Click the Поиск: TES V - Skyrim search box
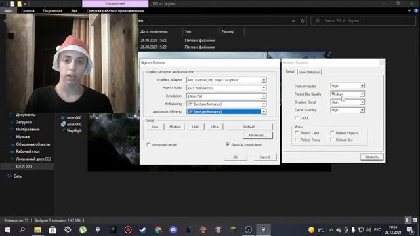 (363, 21)
